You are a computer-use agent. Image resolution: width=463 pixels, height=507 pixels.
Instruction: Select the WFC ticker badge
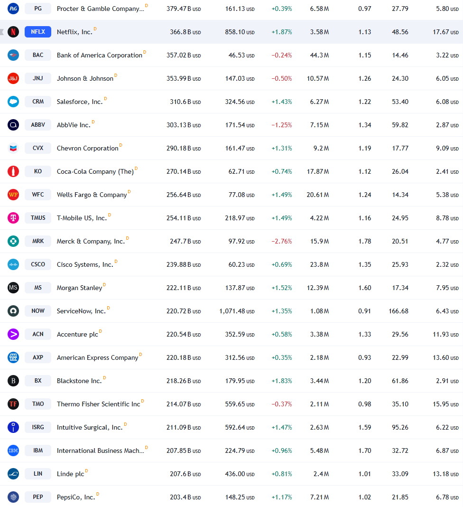(x=38, y=195)
